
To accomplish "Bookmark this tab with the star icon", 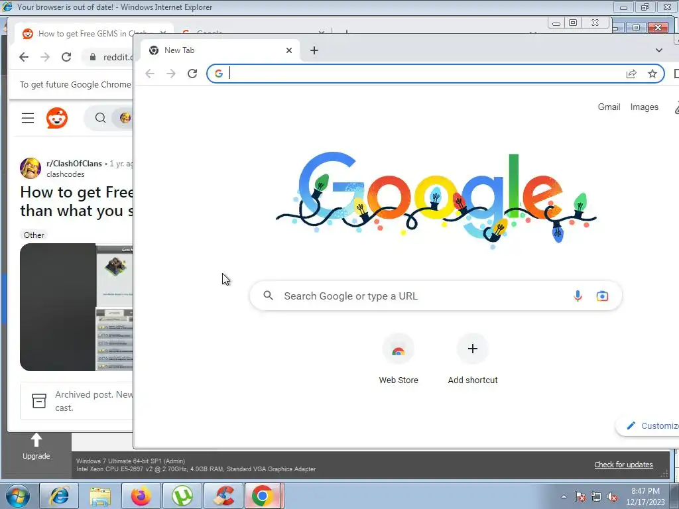I will 652,74.
